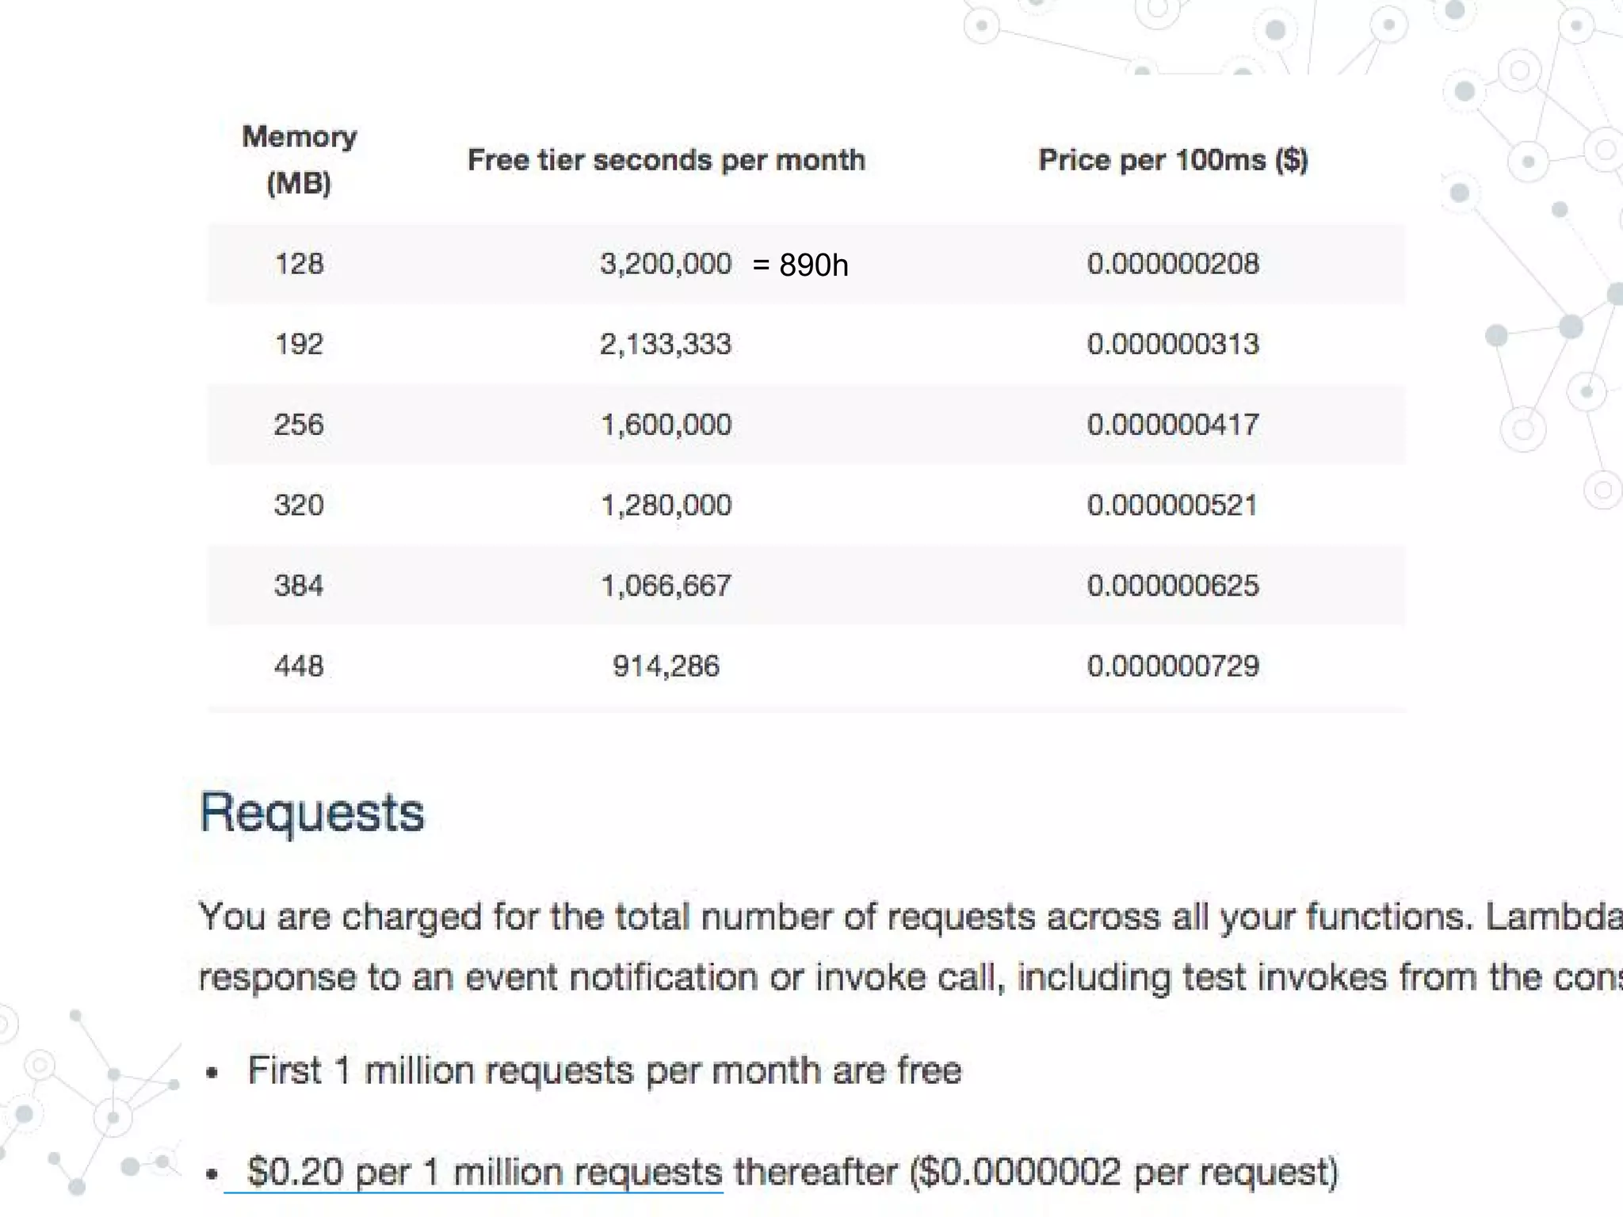Select the "Free tier seconds per month" header
The image size is (1623, 1217).
click(666, 160)
